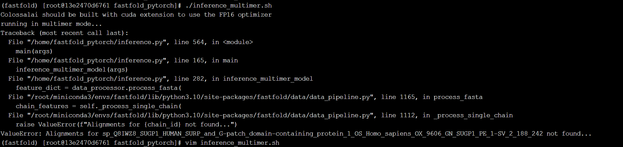Click the "feature_dict = data_processor.process_fasta(" line

click(98, 88)
